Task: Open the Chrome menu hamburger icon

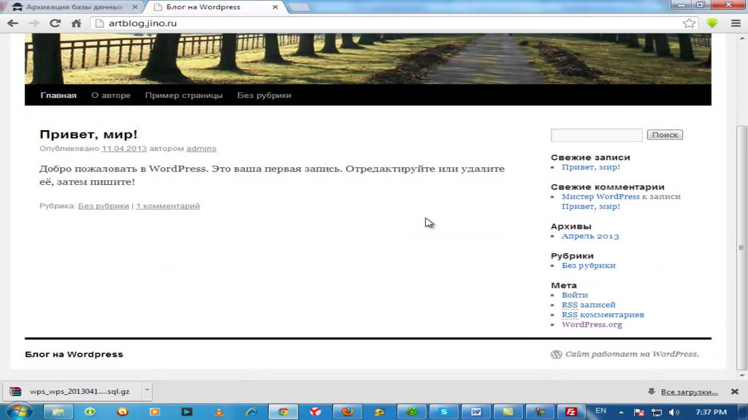Action: (x=736, y=23)
